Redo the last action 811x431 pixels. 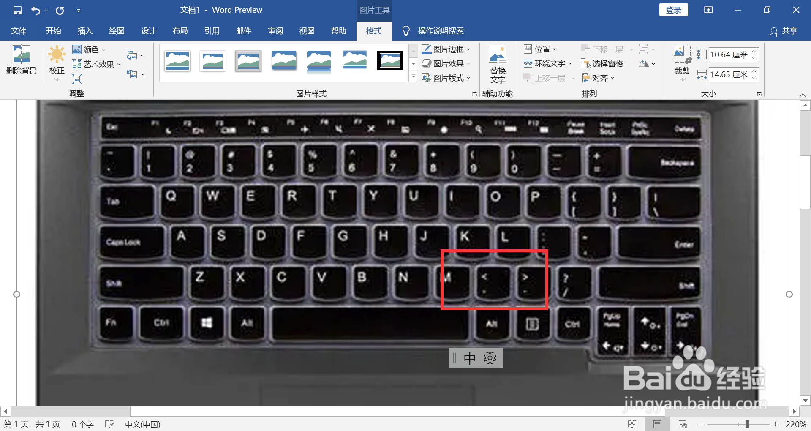[x=60, y=10]
